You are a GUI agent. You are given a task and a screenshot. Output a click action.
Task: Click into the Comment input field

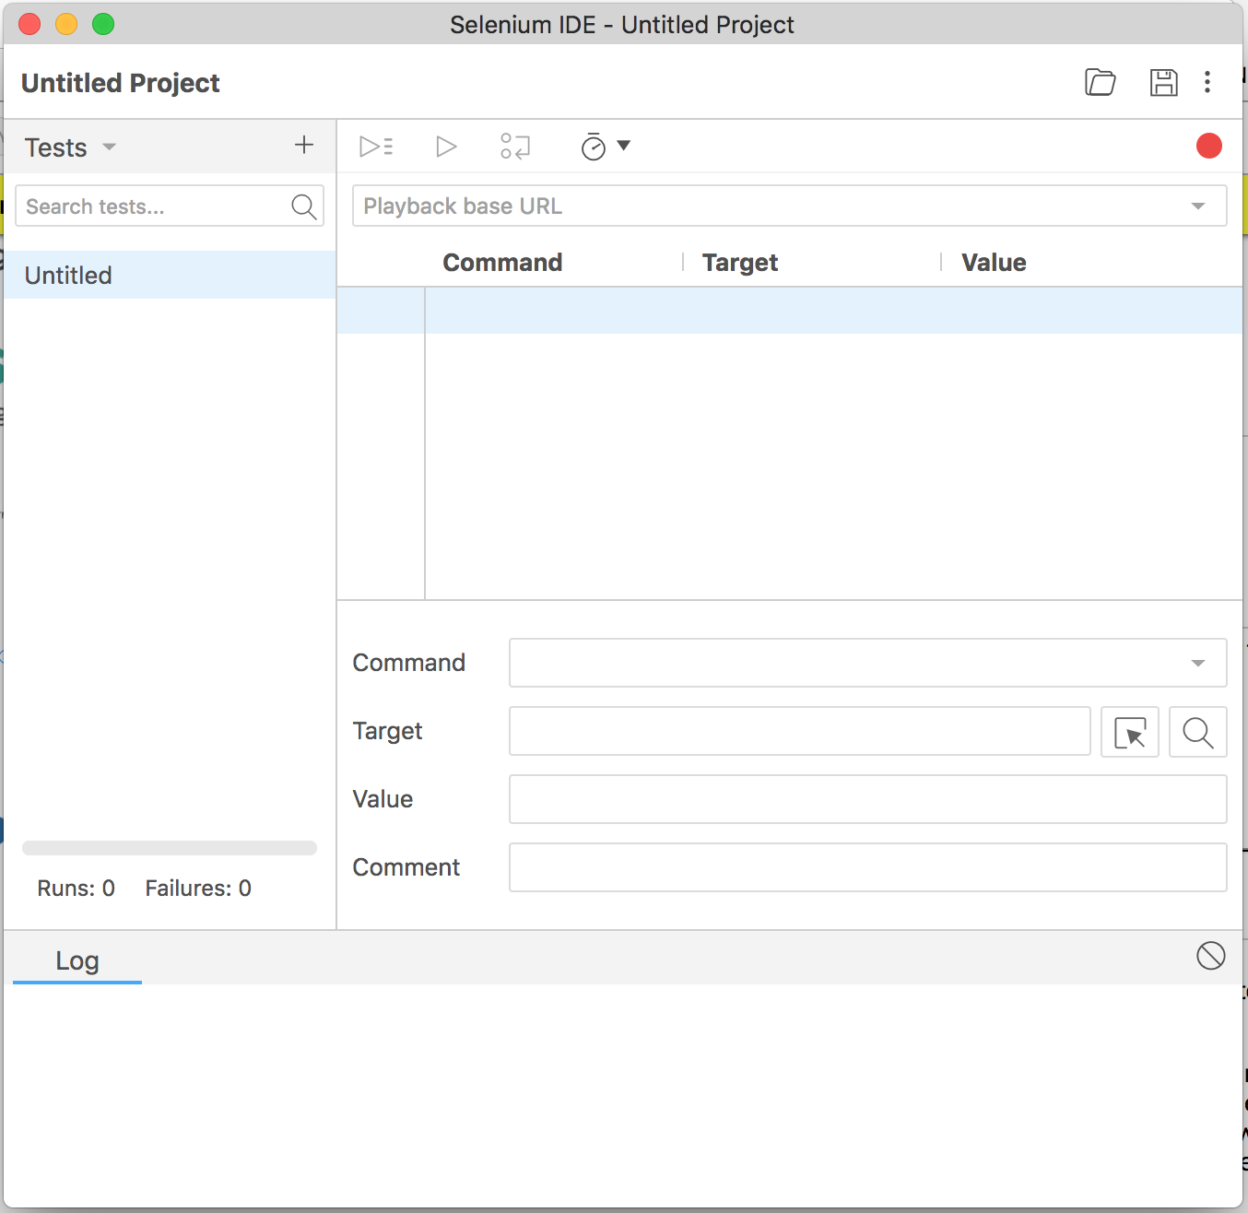click(867, 867)
